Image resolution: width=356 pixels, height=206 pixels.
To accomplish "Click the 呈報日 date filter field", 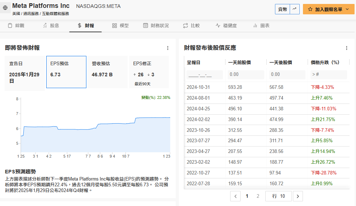I will (x=205, y=75).
